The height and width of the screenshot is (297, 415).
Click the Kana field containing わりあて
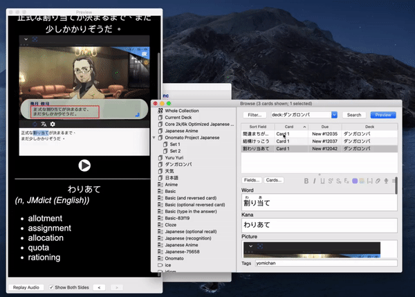point(319,225)
